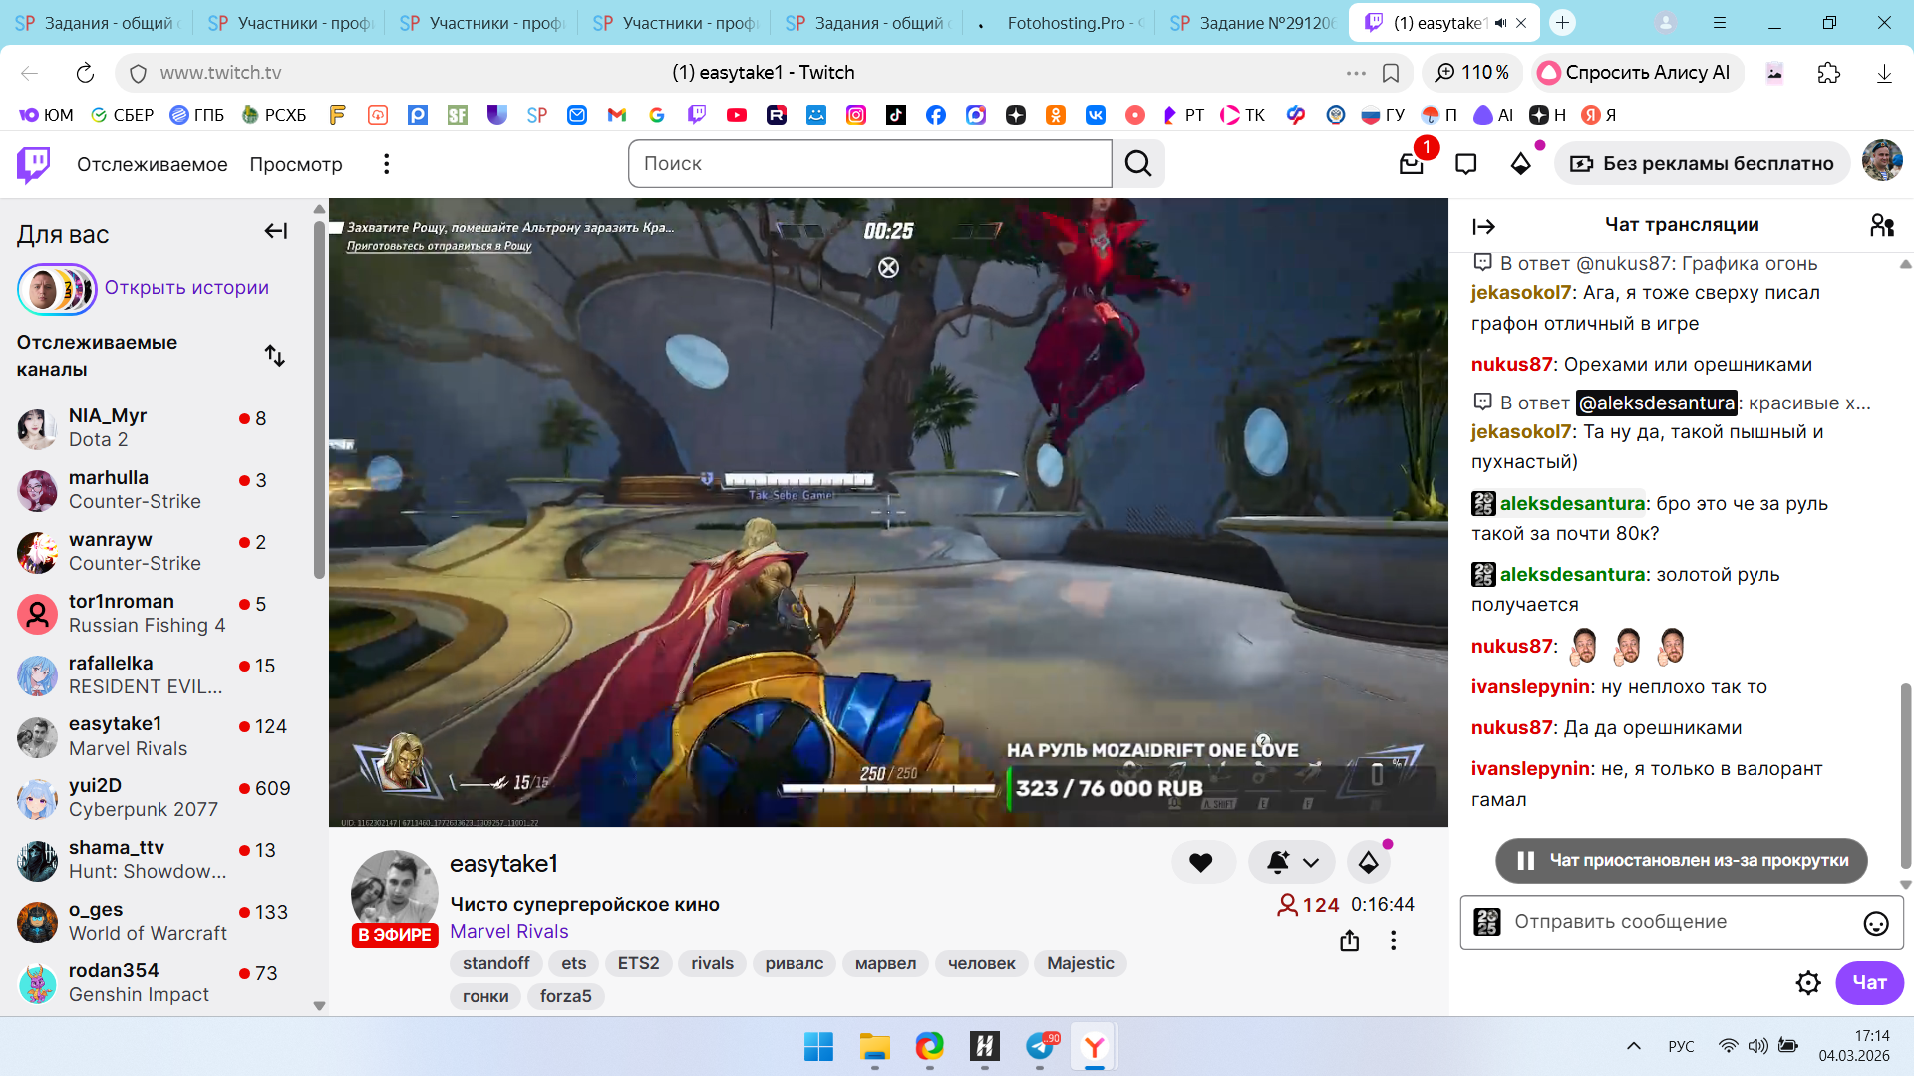Screen dimensions: 1914x1076
Task: Open the Отслеживаемое navigation tab
Action: click(x=152, y=164)
